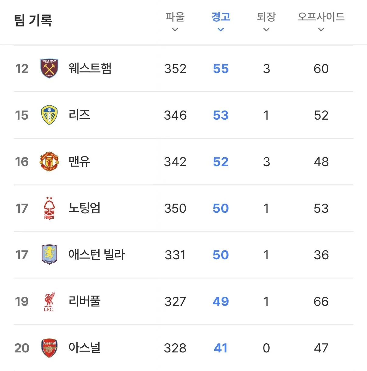Toggle the 경고 column sort chevron

pos(221,30)
